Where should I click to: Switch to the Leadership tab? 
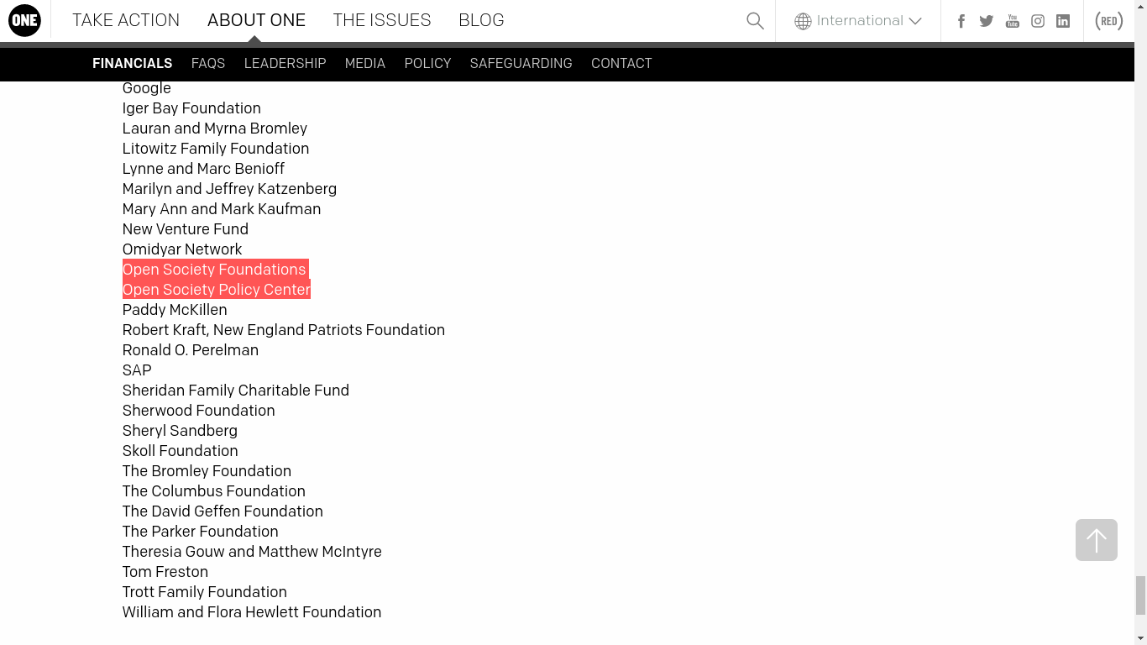tap(285, 63)
